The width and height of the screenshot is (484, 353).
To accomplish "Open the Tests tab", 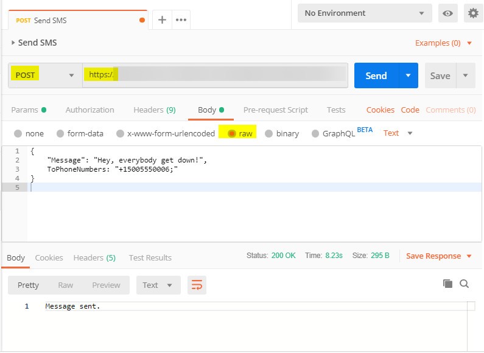I will (336, 110).
